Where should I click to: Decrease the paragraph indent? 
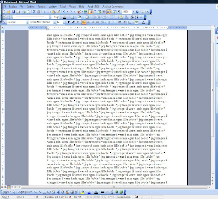119,22
